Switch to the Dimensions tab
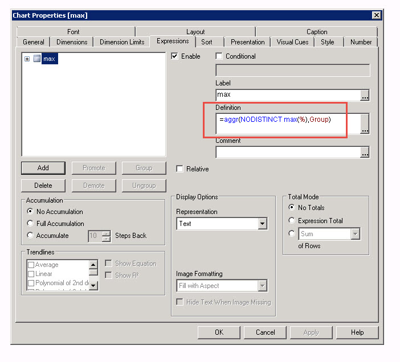 tap(72, 42)
